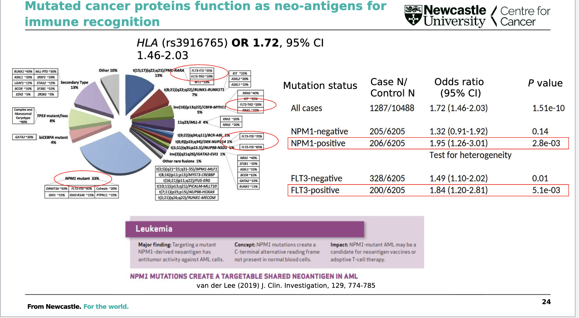This screenshot has width=579, height=318.
Task: Select the 'All cases' row label
Action: click(306, 108)
